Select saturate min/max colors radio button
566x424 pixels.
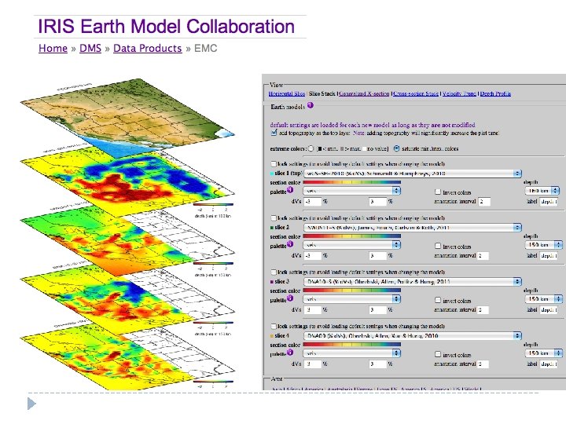(397, 148)
